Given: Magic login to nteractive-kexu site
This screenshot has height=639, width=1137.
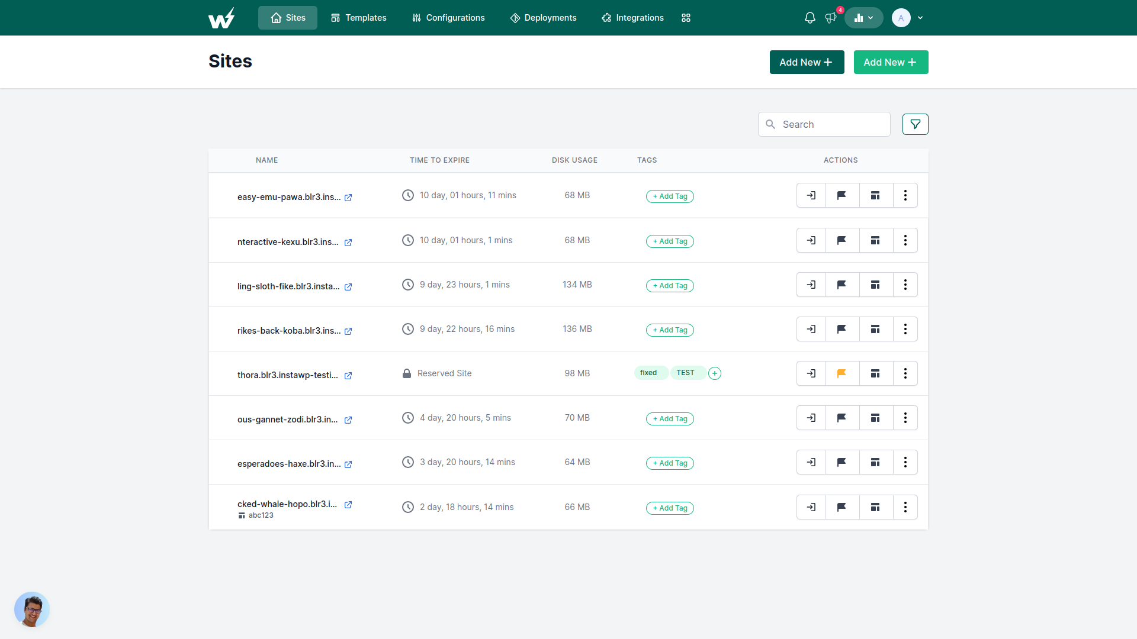Looking at the screenshot, I should point(811,240).
